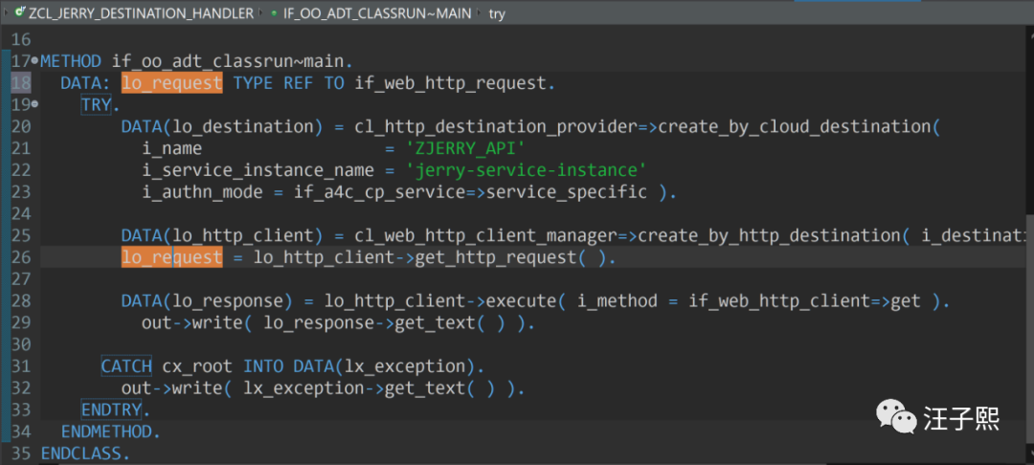
Task: Open ZCL_JERRY_DESTINATION_HANDLER breadcrumb segment
Action: tap(140, 13)
